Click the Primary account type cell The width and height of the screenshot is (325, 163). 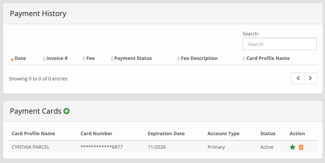coord(216,147)
